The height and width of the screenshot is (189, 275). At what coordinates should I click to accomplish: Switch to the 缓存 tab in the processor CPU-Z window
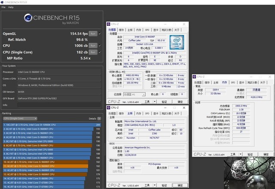click(x=121, y=30)
